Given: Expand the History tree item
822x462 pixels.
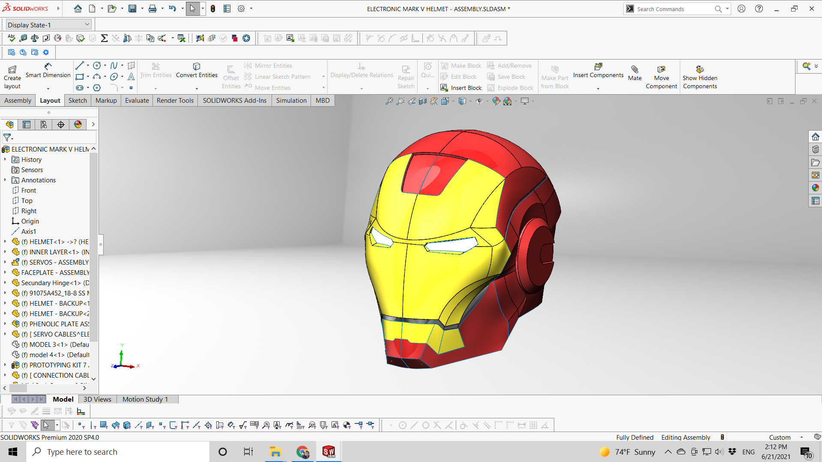Looking at the screenshot, I should [x=5, y=160].
